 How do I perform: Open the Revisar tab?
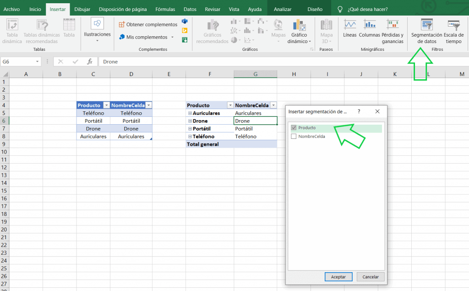click(213, 9)
